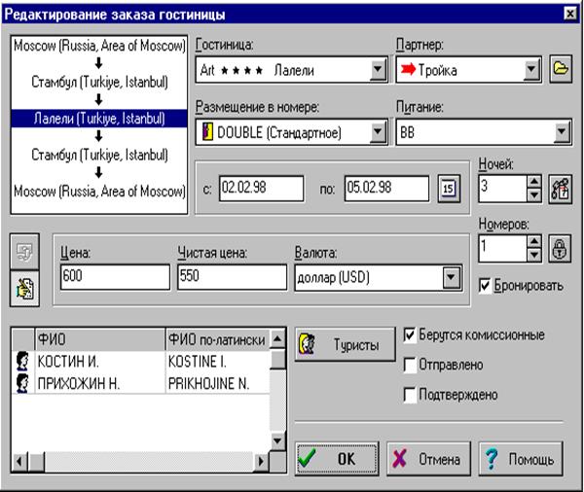Select the tourist icon in ПРИХОЖИН Н. row

21,382
